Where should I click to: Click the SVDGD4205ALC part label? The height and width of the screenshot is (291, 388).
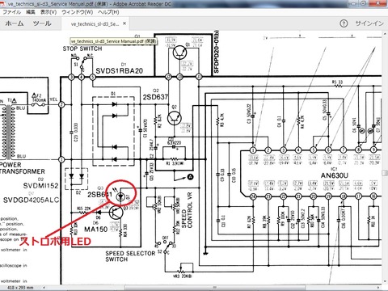(x=31, y=200)
